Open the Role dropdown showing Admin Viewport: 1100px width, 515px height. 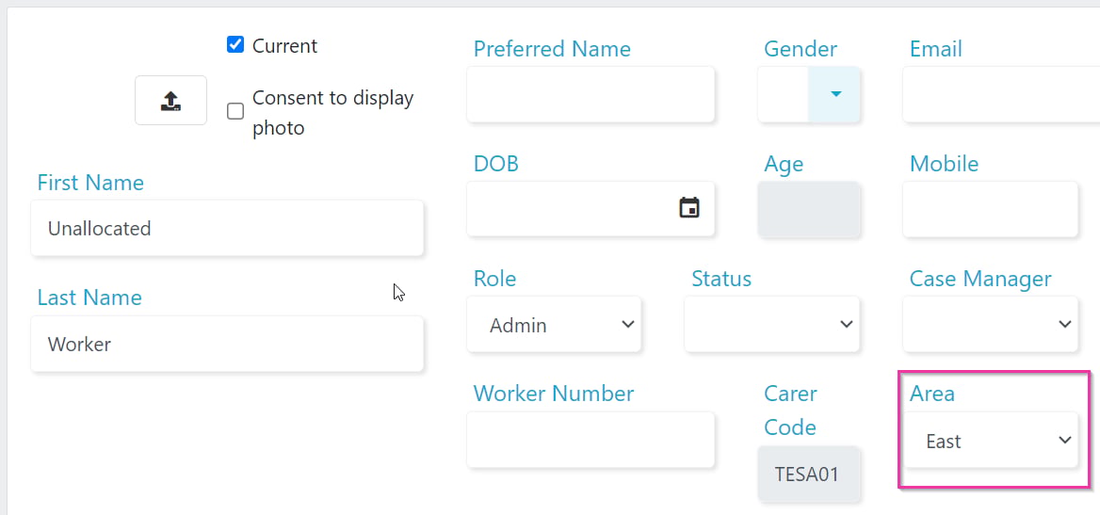pyautogui.click(x=554, y=324)
